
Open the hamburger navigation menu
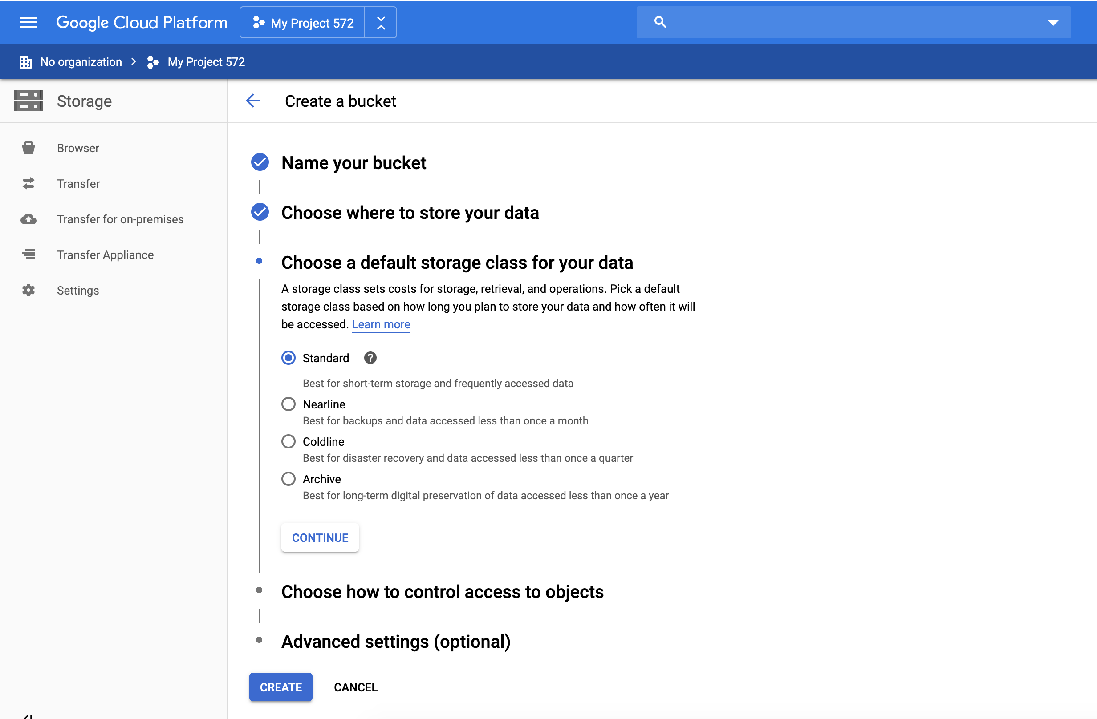click(x=28, y=22)
